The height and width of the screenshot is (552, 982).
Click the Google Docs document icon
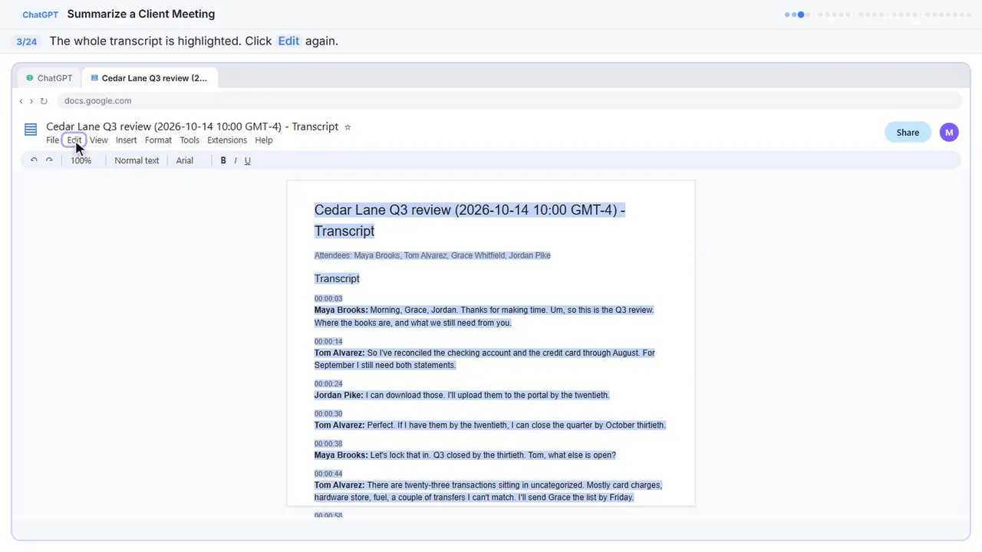coord(31,130)
